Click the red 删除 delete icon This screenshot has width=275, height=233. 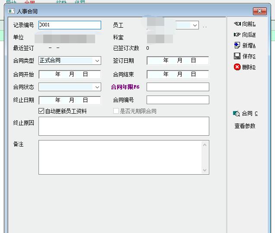coord(237,67)
